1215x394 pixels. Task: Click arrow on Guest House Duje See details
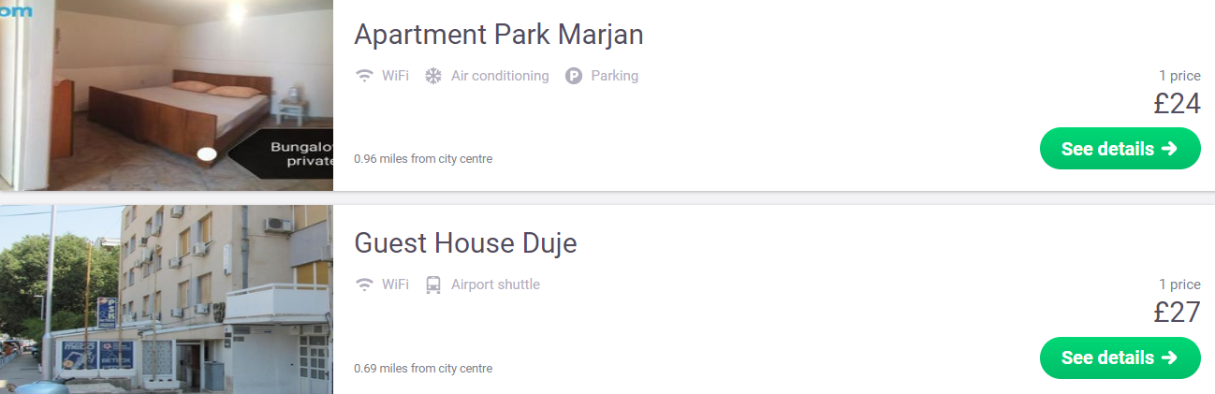(1168, 358)
